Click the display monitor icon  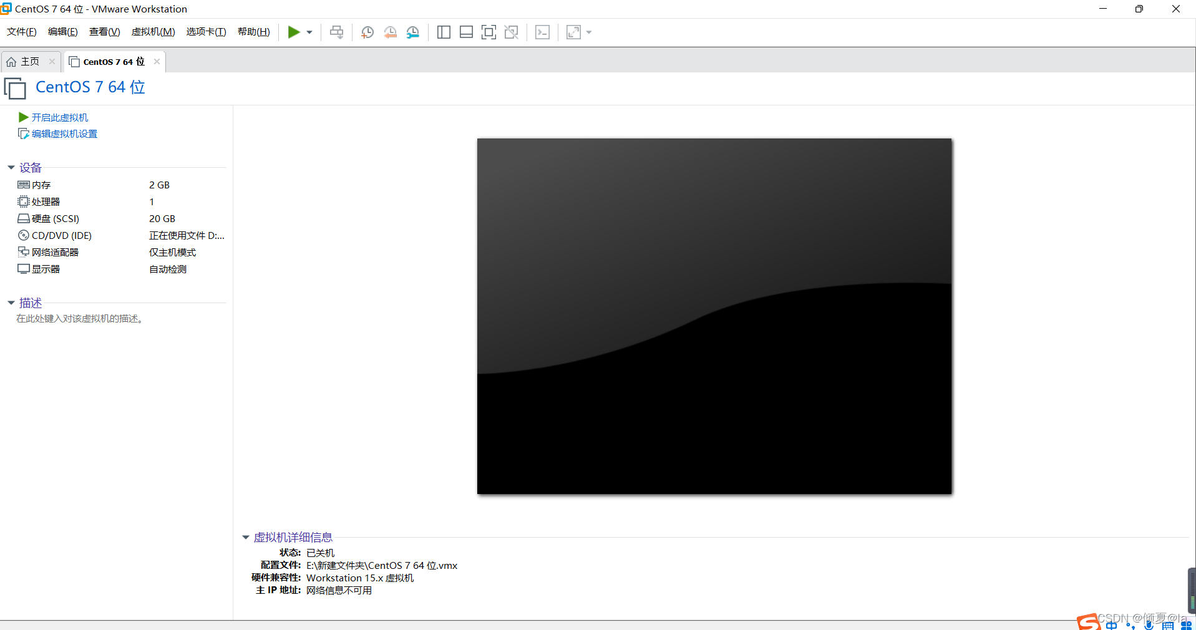[24, 269]
